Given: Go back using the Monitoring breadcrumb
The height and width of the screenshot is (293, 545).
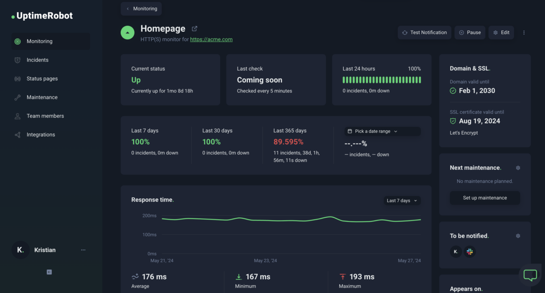Looking at the screenshot, I should pos(141,8).
